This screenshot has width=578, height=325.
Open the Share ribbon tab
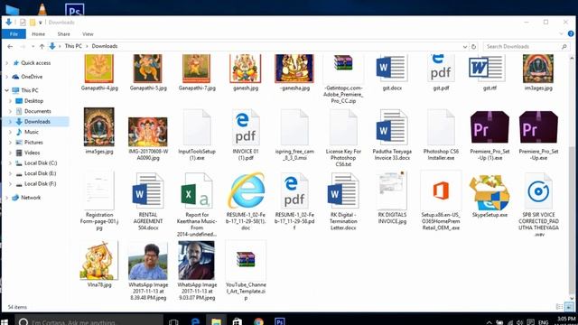tap(63, 34)
